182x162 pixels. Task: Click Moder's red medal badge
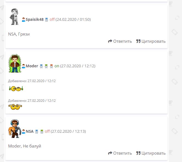[x=51, y=66]
